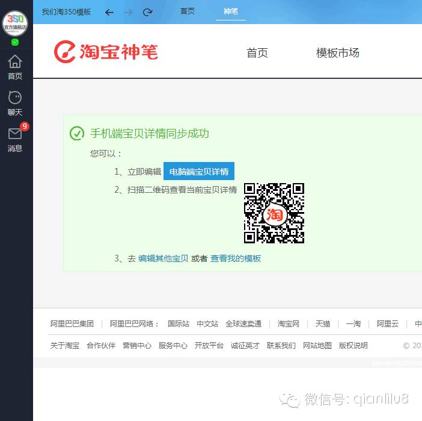Screen dimensions: 422x421
Task: Click the green sync-success check icon
Action: pyautogui.click(x=77, y=134)
